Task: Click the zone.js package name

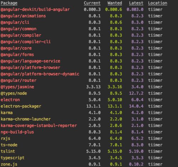Action: click(9, 164)
